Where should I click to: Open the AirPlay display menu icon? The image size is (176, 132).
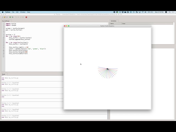[x=140, y=12]
